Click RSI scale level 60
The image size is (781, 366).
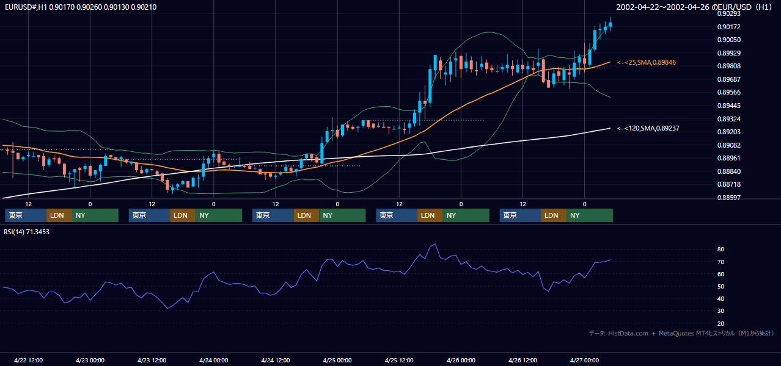(721, 274)
